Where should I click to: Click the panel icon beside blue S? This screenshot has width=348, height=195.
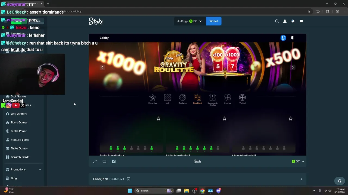click(x=293, y=38)
